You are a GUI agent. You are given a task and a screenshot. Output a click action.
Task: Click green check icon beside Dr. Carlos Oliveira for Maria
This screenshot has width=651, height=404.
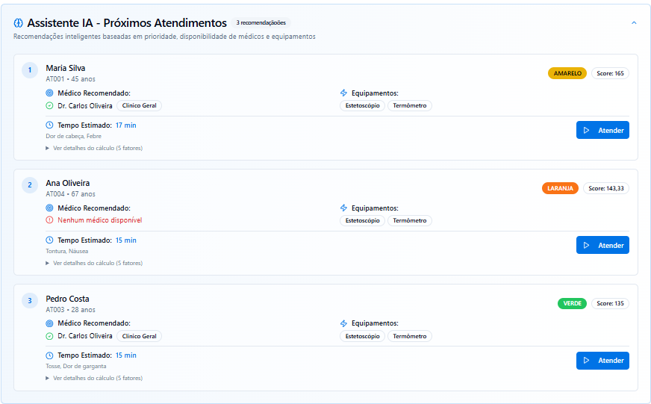pos(50,106)
